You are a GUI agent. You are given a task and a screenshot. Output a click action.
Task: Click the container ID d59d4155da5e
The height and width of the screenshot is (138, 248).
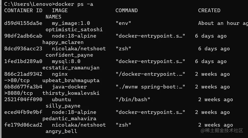pos(23,23)
